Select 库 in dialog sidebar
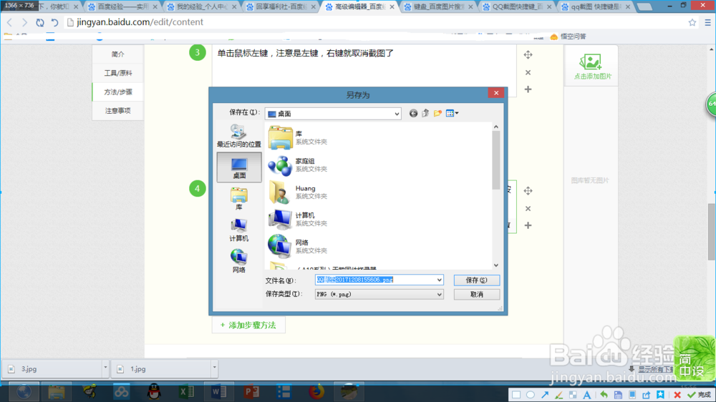Screen dimensions: 716x402 239,198
